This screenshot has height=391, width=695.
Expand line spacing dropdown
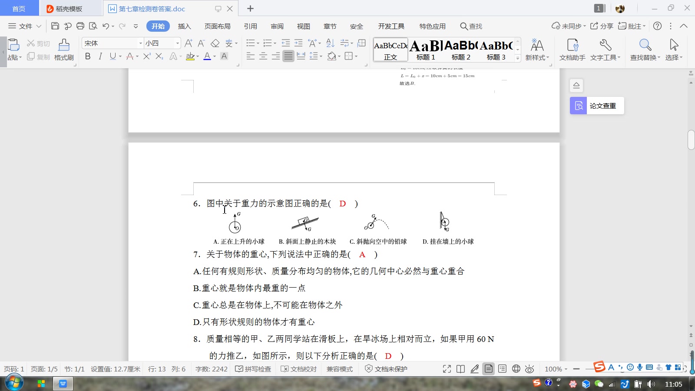click(321, 56)
